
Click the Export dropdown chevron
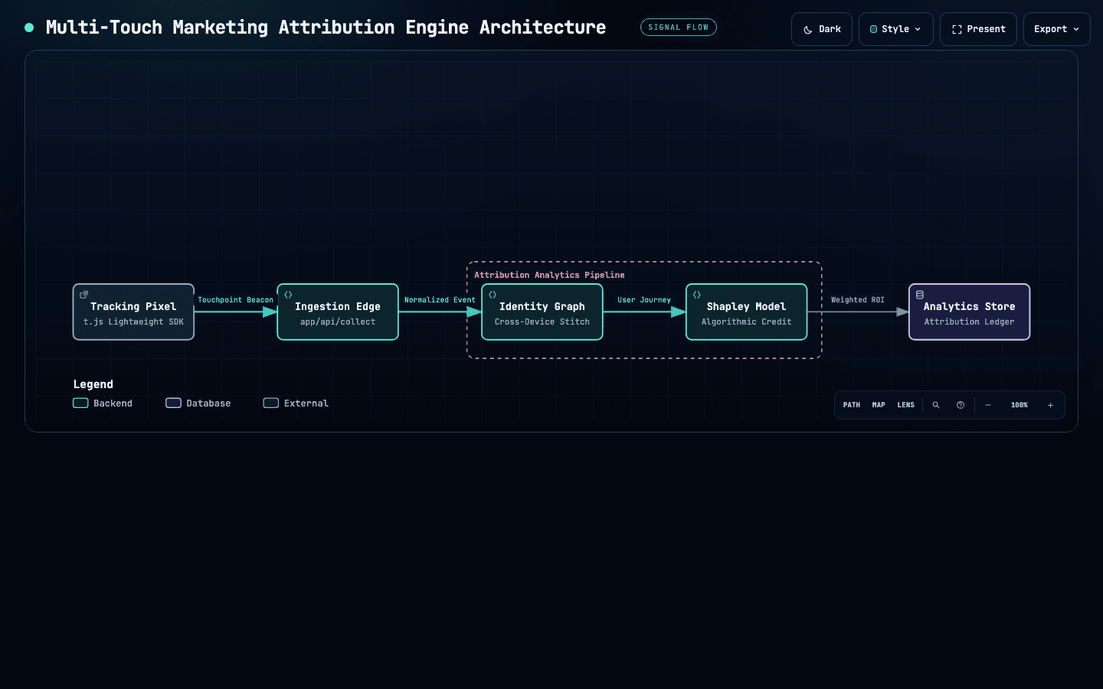pos(1076,29)
